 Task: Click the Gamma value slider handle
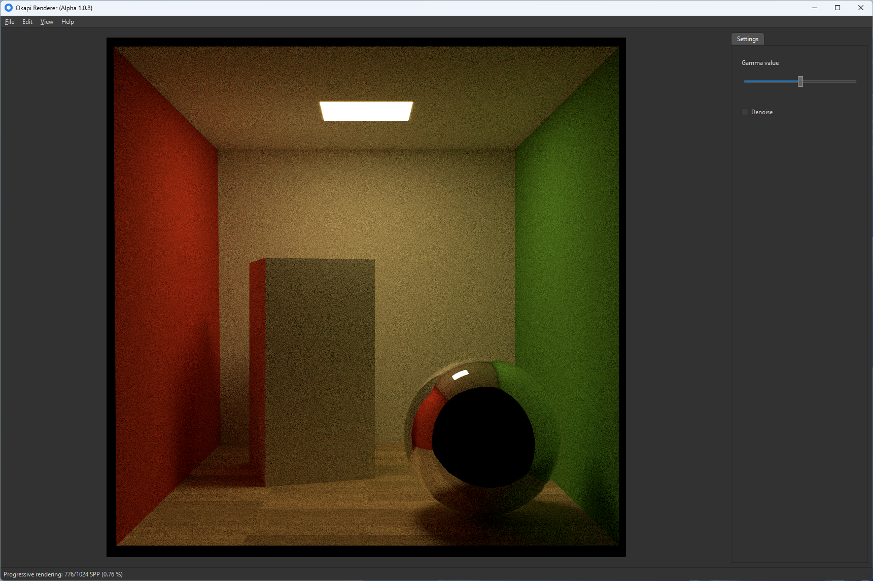tap(800, 81)
